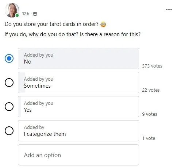View voters via '373 votes' link
Screen dimensions: 181x168
point(152,66)
